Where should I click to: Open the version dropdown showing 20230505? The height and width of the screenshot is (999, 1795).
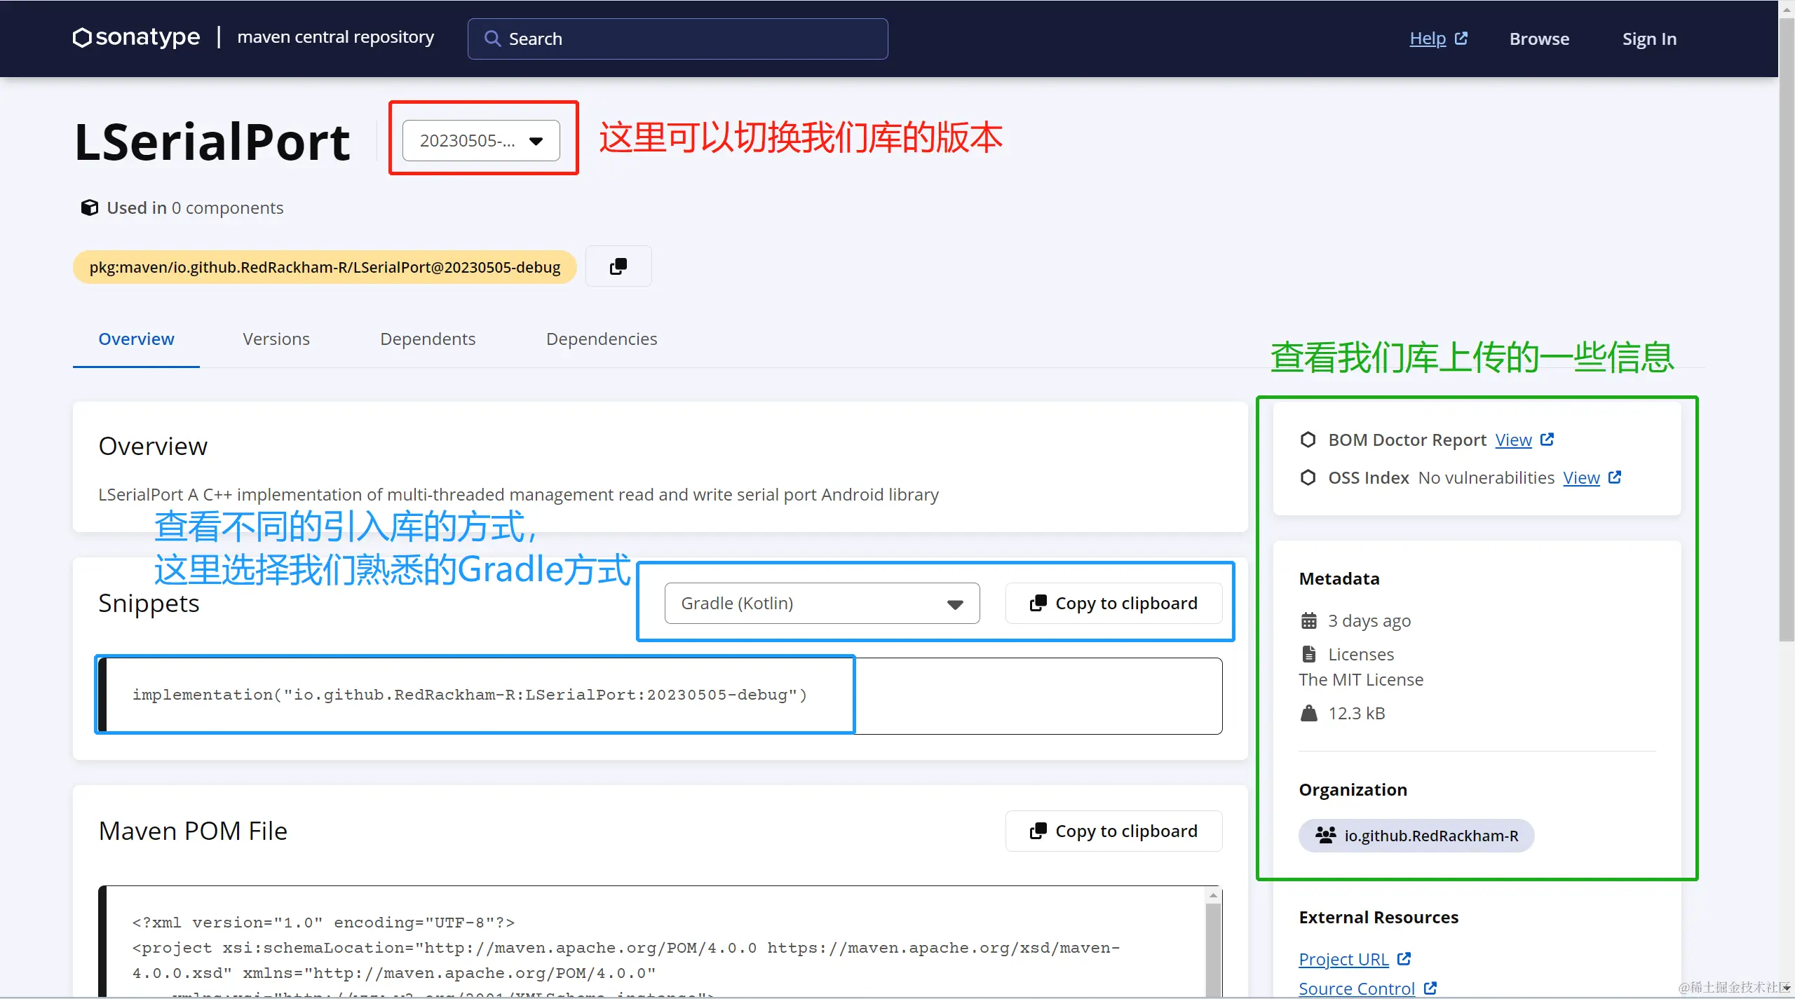[x=481, y=141]
